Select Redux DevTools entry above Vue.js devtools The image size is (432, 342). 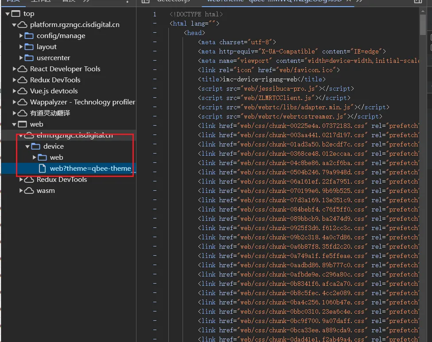pyautogui.click(x=55, y=80)
